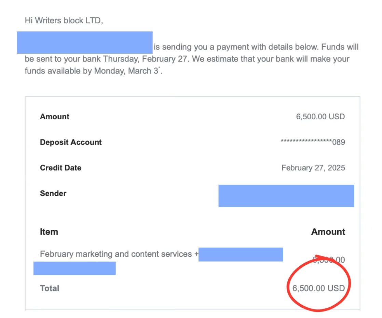Click the right-side 'Amount' column header
The height and width of the screenshot is (318, 382).
pos(328,232)
